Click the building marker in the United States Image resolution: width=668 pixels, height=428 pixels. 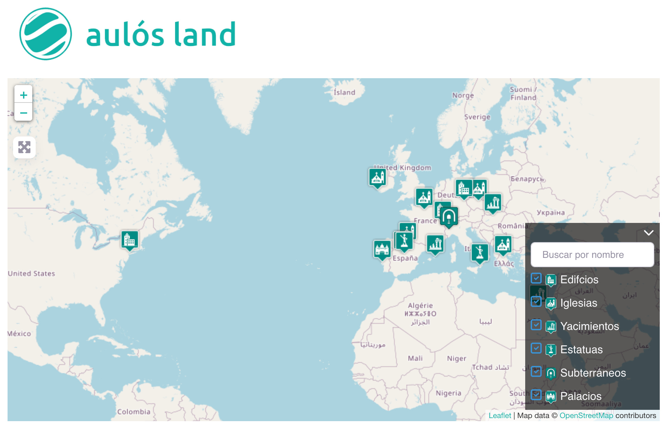[x=129, y=240]
